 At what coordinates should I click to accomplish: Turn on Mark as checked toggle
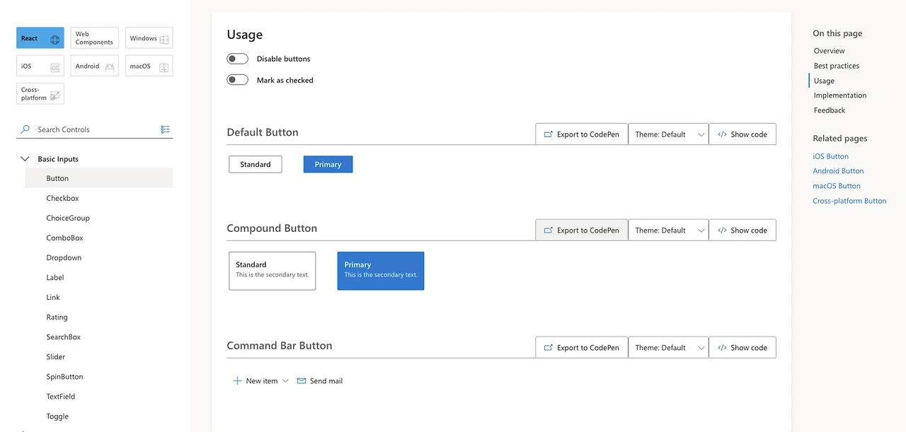tap(237, 80)
